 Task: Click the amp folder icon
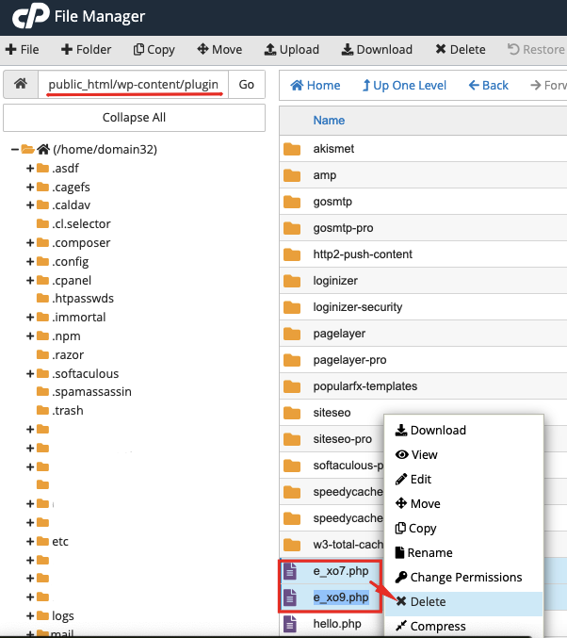click(292, 175)
